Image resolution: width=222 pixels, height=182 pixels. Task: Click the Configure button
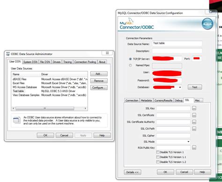(99, 87)
